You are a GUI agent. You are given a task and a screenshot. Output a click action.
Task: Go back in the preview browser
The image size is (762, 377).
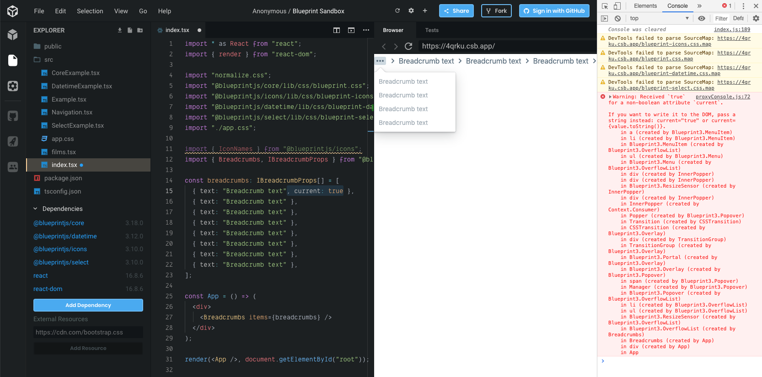click(384, 46)
